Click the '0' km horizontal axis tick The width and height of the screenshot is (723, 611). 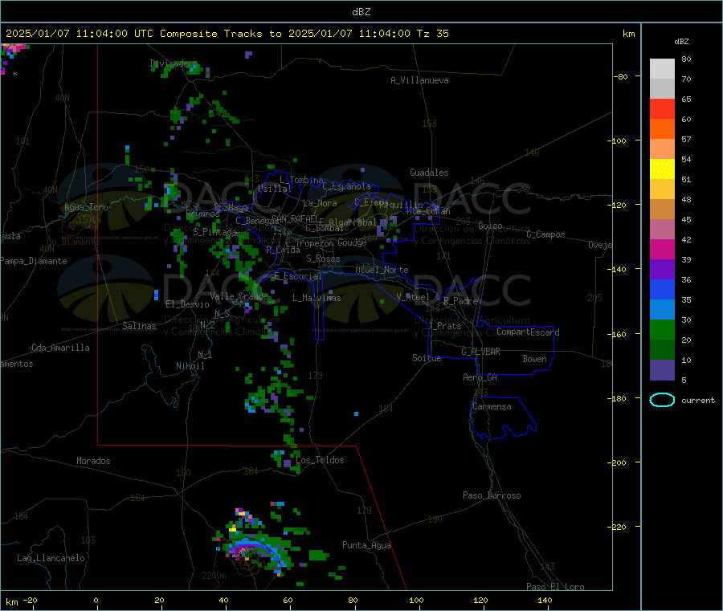coord(96,600)
